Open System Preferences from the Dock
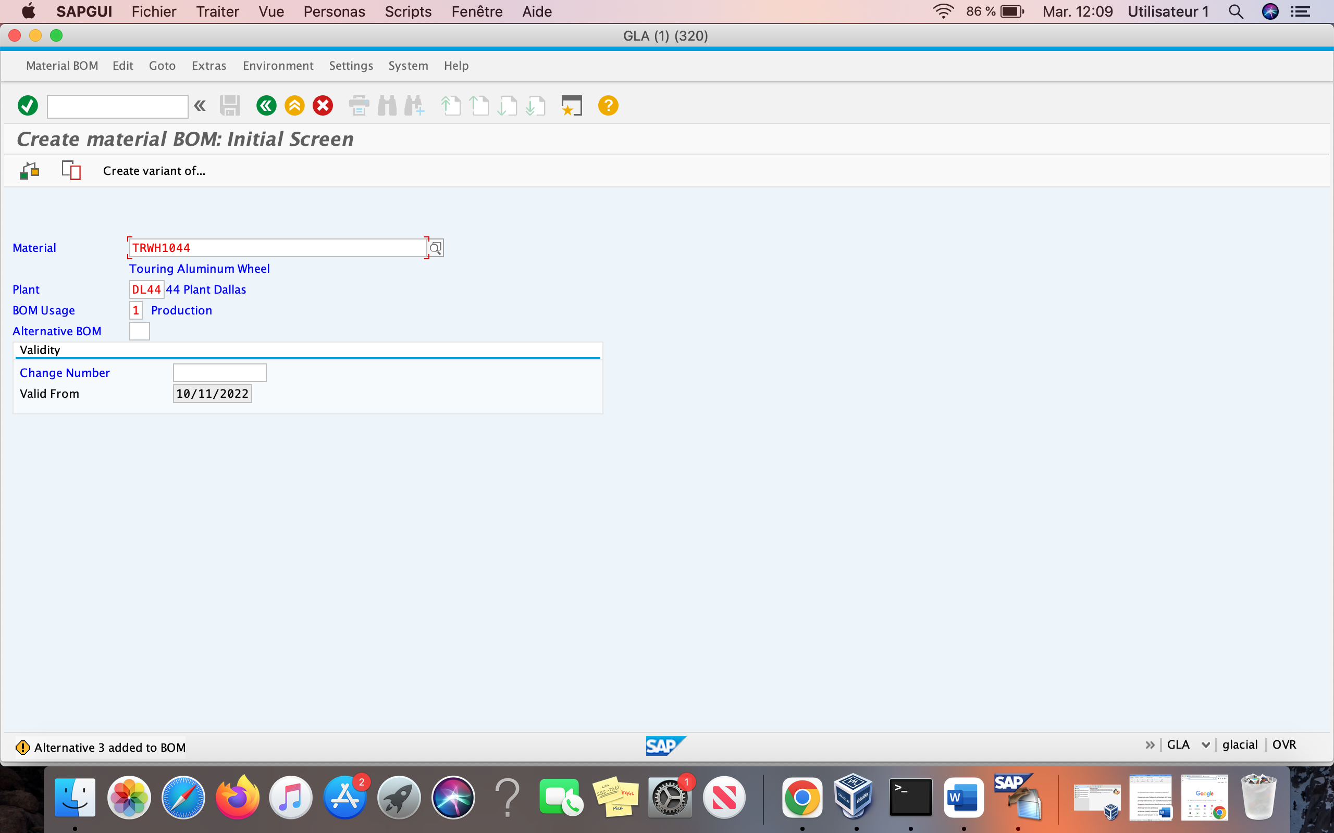Viewport: 1334px width, 833px height. click(x=669, y=797)
